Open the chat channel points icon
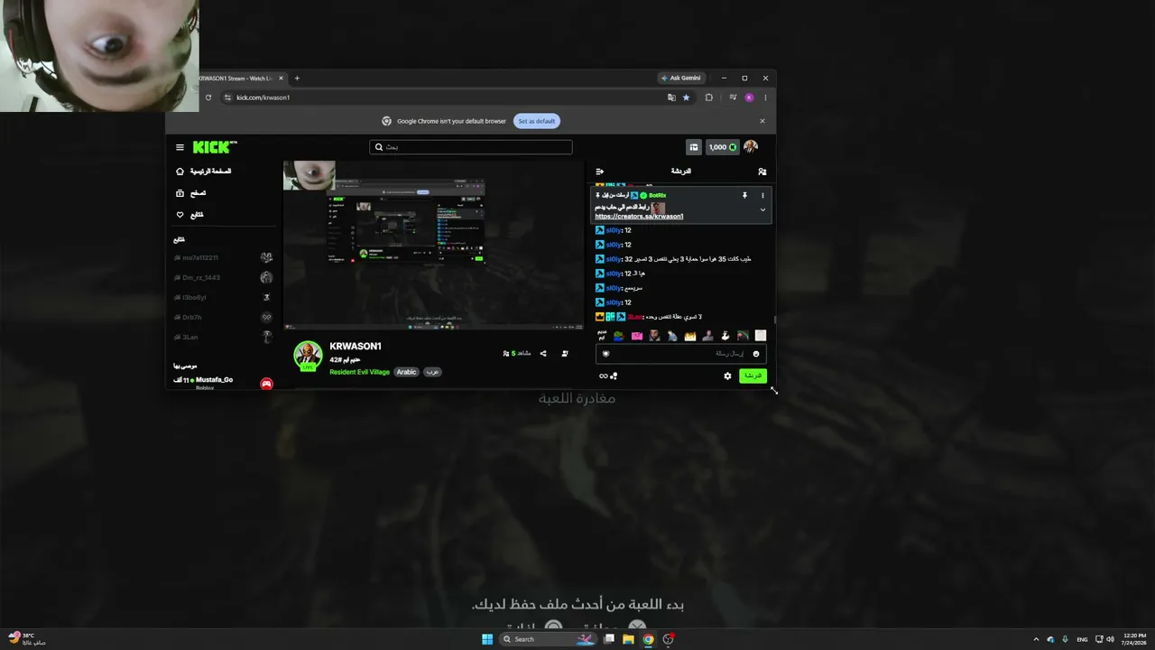Image resolution: width=1155 pixels, height=650 pixels. pyautogui.click(x=614, y=376)
